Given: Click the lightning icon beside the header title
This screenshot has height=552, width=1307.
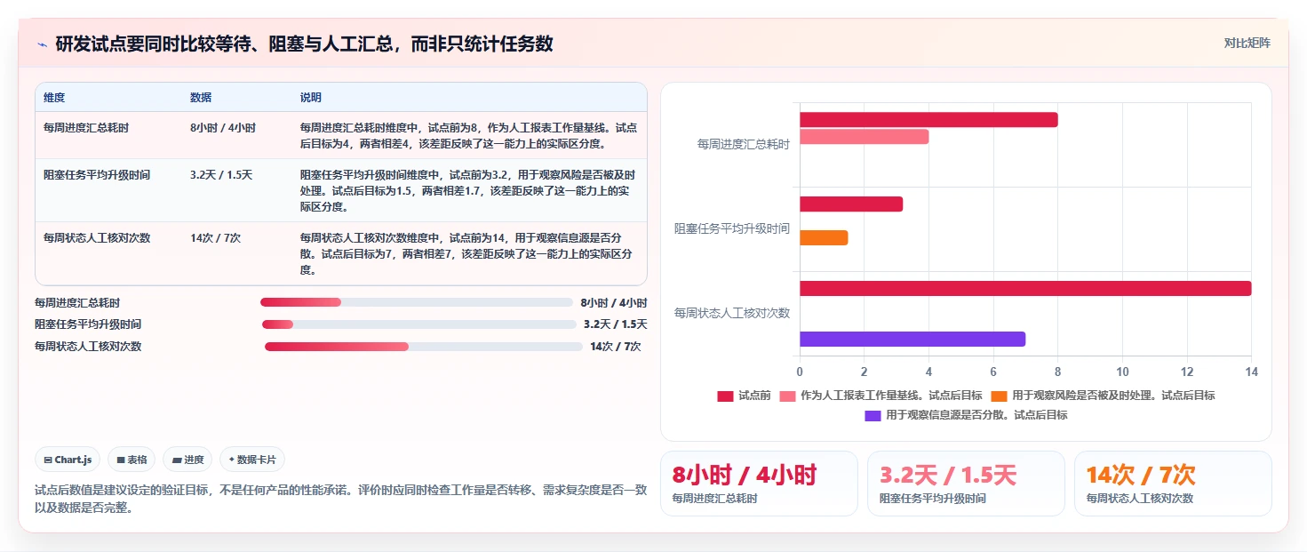Looking at the screenshot, I should (x=42, y=44).
